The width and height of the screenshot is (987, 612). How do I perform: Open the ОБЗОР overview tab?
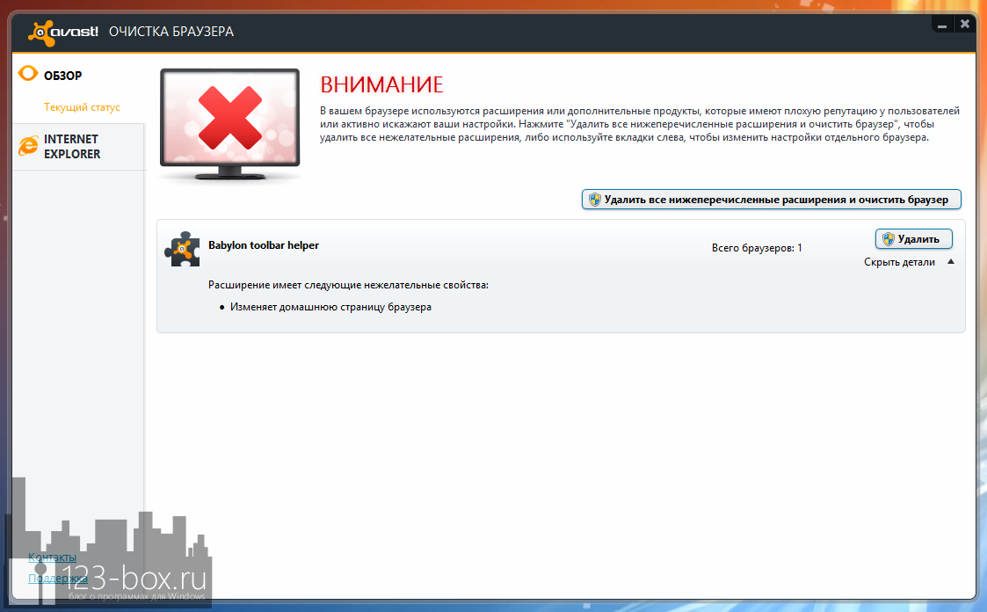[x=63, y=76]
